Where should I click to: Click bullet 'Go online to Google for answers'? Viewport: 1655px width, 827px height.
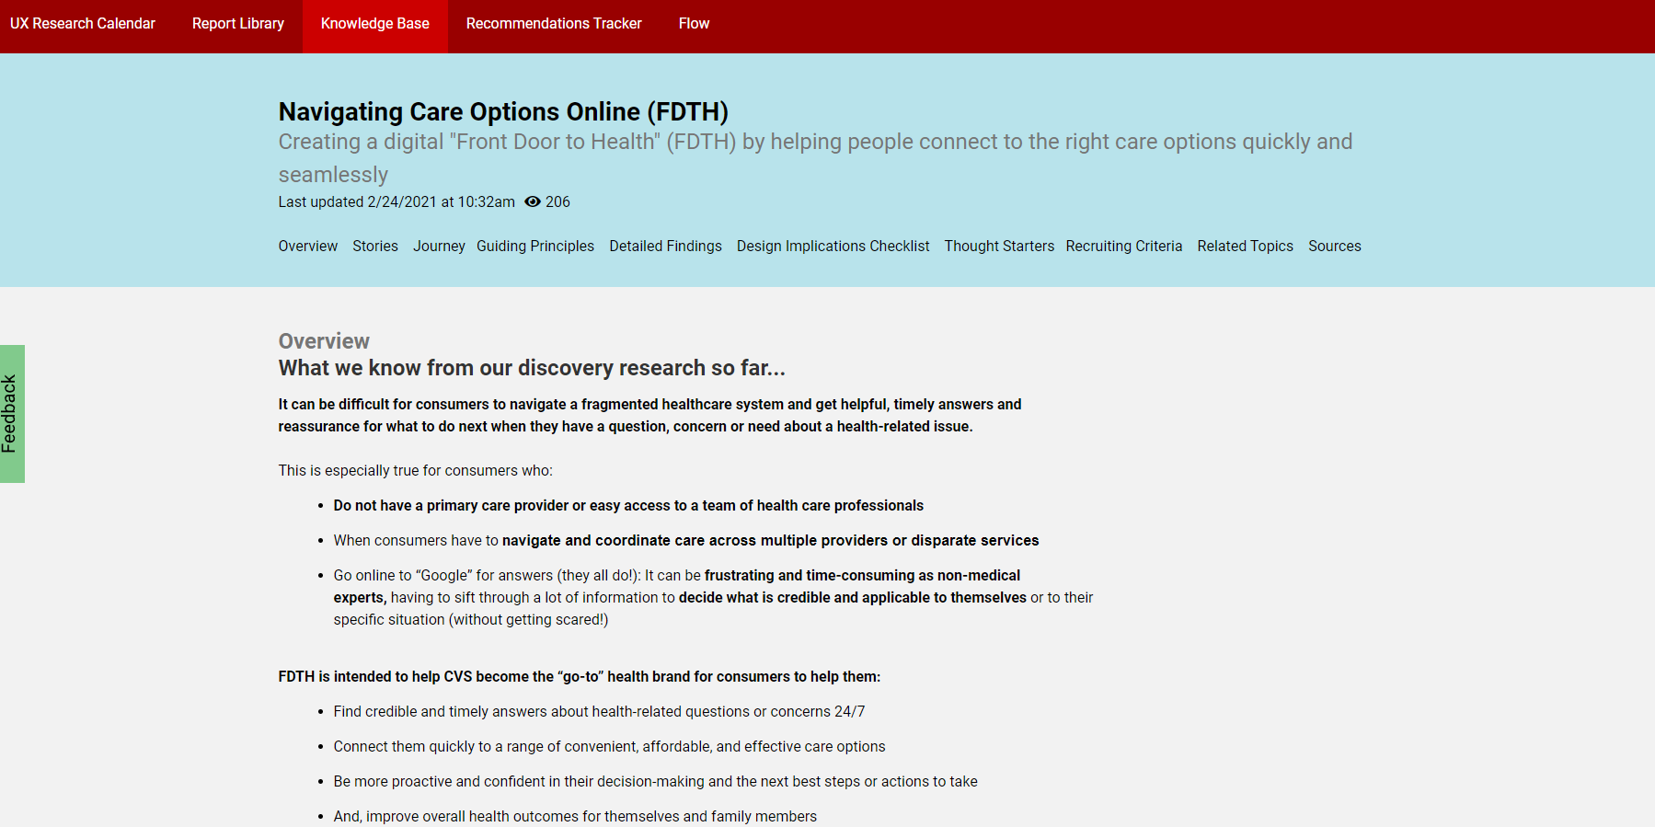click(x=713, y=598)
